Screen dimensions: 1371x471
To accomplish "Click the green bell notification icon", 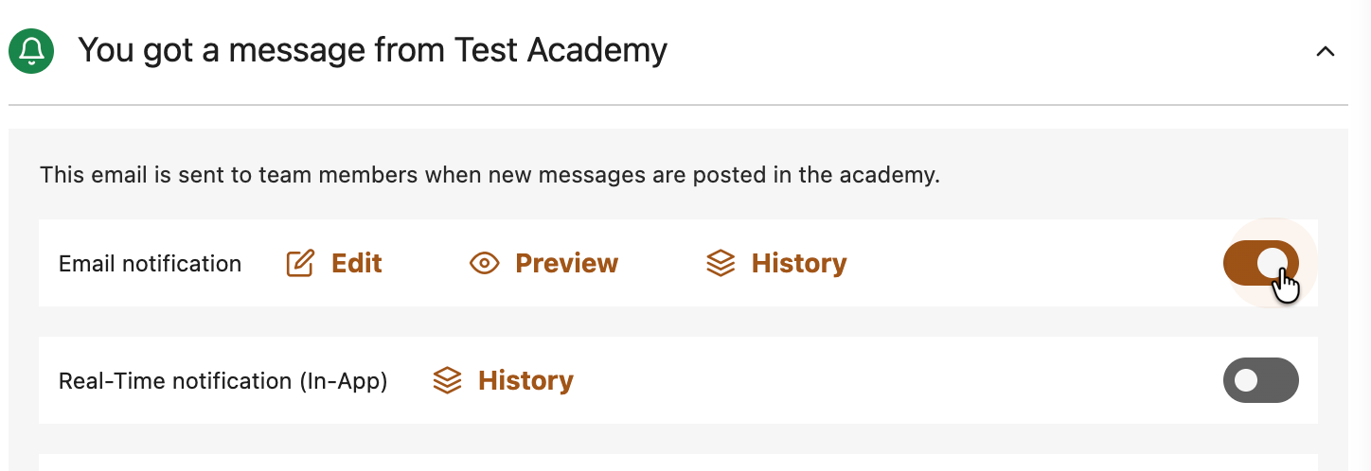I will click(31, 50).
